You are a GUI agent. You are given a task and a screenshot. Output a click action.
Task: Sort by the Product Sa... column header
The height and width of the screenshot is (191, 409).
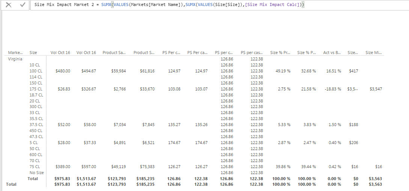pos(114,53)
